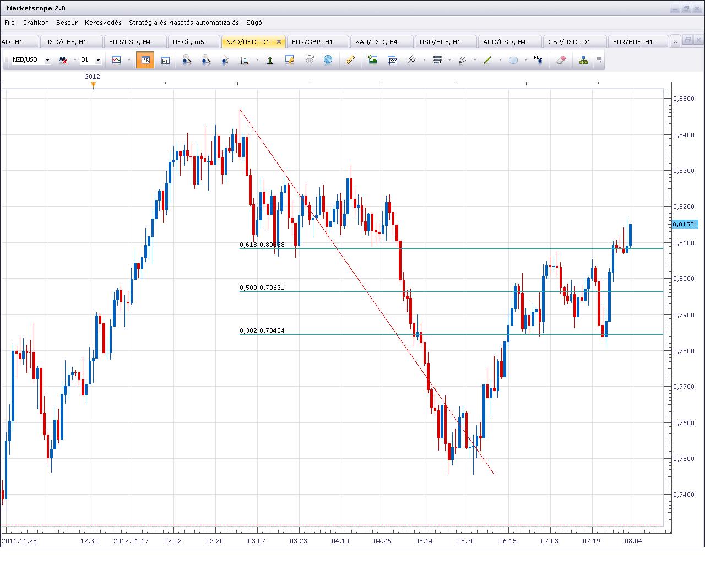Switch to the USOil, m5 tab
This screenshot has width=705, height=564.
coord(193,42)
